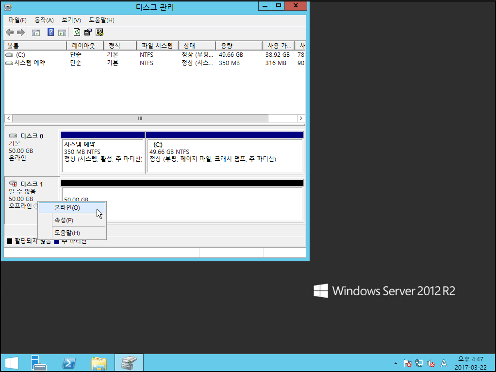The image size is (496, 372).
Task: Click the 디스크 0 disk icon
Action: tap(13, 135)
